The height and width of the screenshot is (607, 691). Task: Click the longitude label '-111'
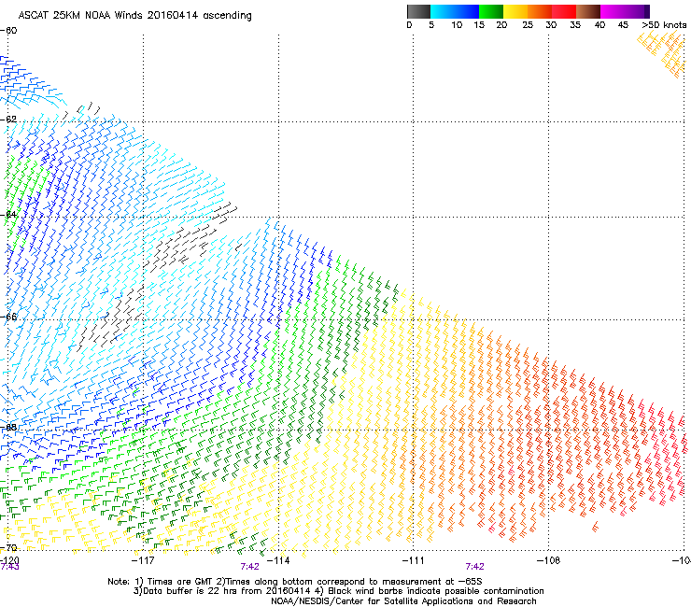click(414, 560)
